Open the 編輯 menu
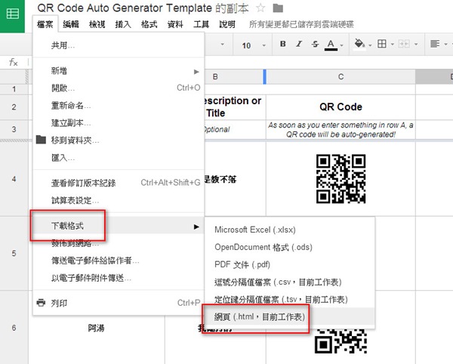The image size is (453, 364). (x=71, y=24)
